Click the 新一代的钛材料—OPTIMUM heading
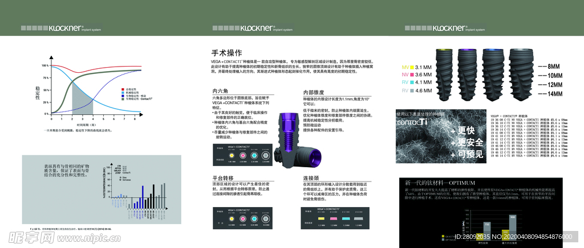This screenshot has width=584, height=248. (x=440, y=183)
